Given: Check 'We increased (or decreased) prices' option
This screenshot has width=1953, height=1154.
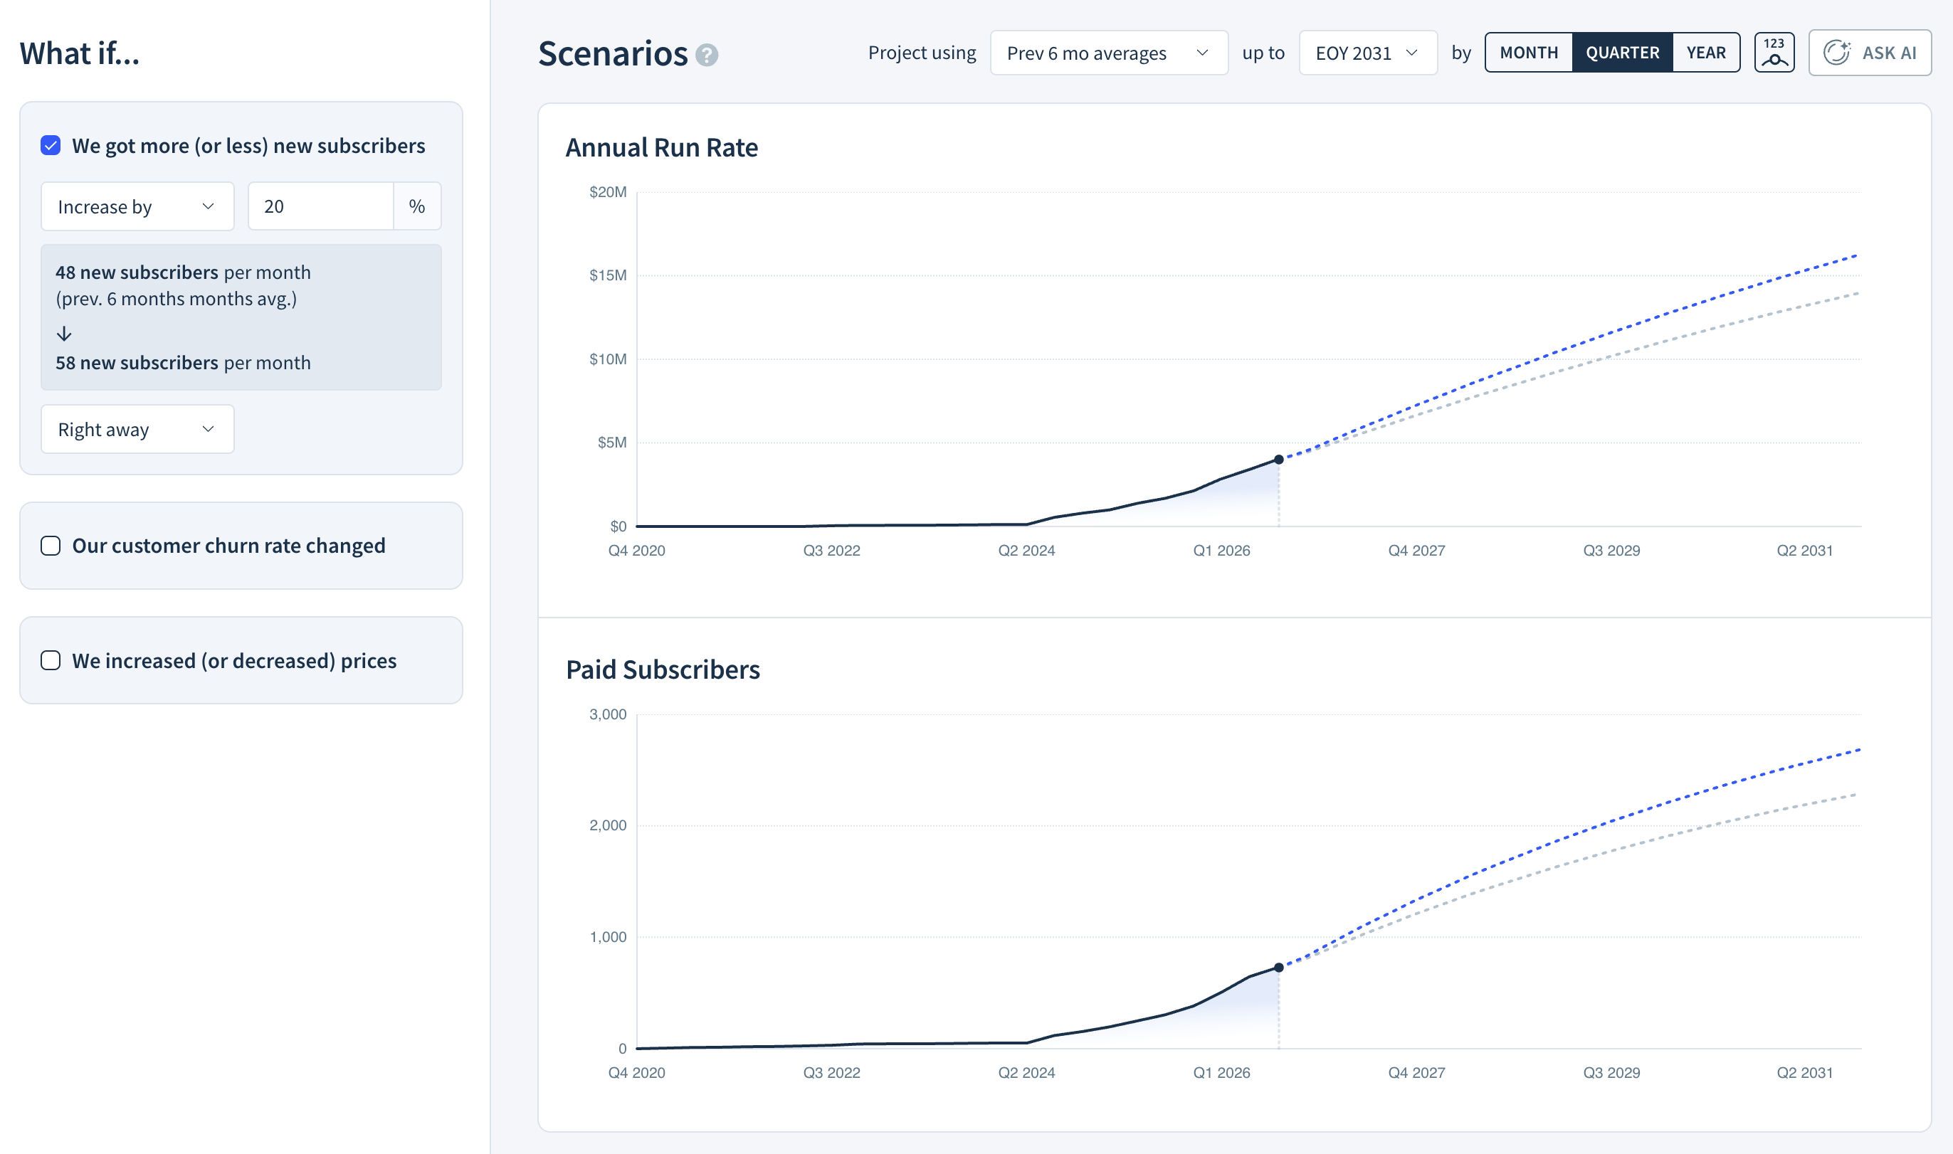Looking at the screenshot, I should tap(51, 661).
